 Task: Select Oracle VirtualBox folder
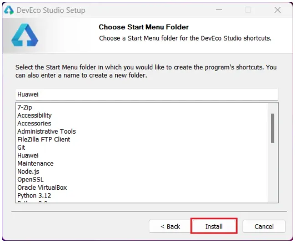[x=42, y=187]
